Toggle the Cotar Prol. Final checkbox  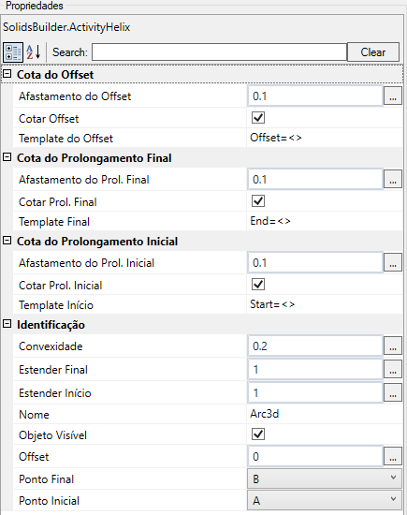[x=258, y=201]
